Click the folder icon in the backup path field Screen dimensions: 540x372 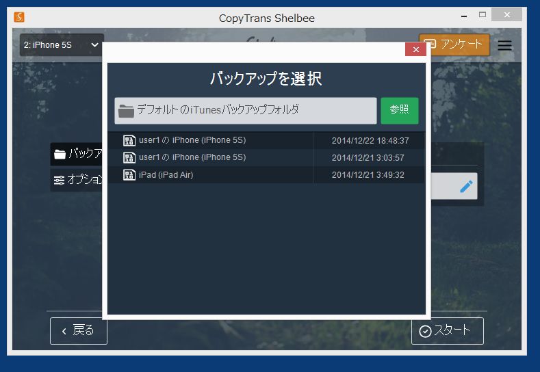[126, 111]
